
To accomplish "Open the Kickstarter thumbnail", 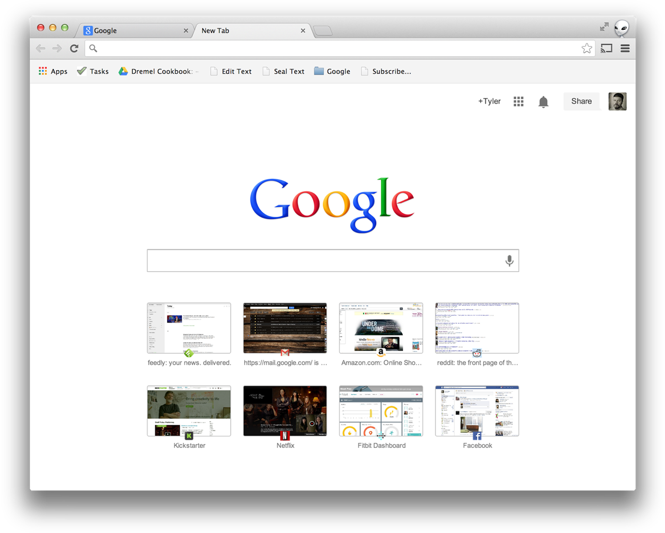I will [189, 411].
